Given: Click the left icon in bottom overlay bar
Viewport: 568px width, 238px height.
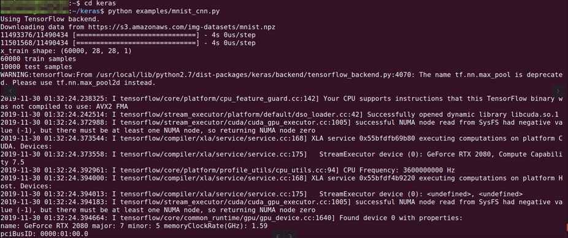Looking at the screenshot, I should [x=278, y=236].
